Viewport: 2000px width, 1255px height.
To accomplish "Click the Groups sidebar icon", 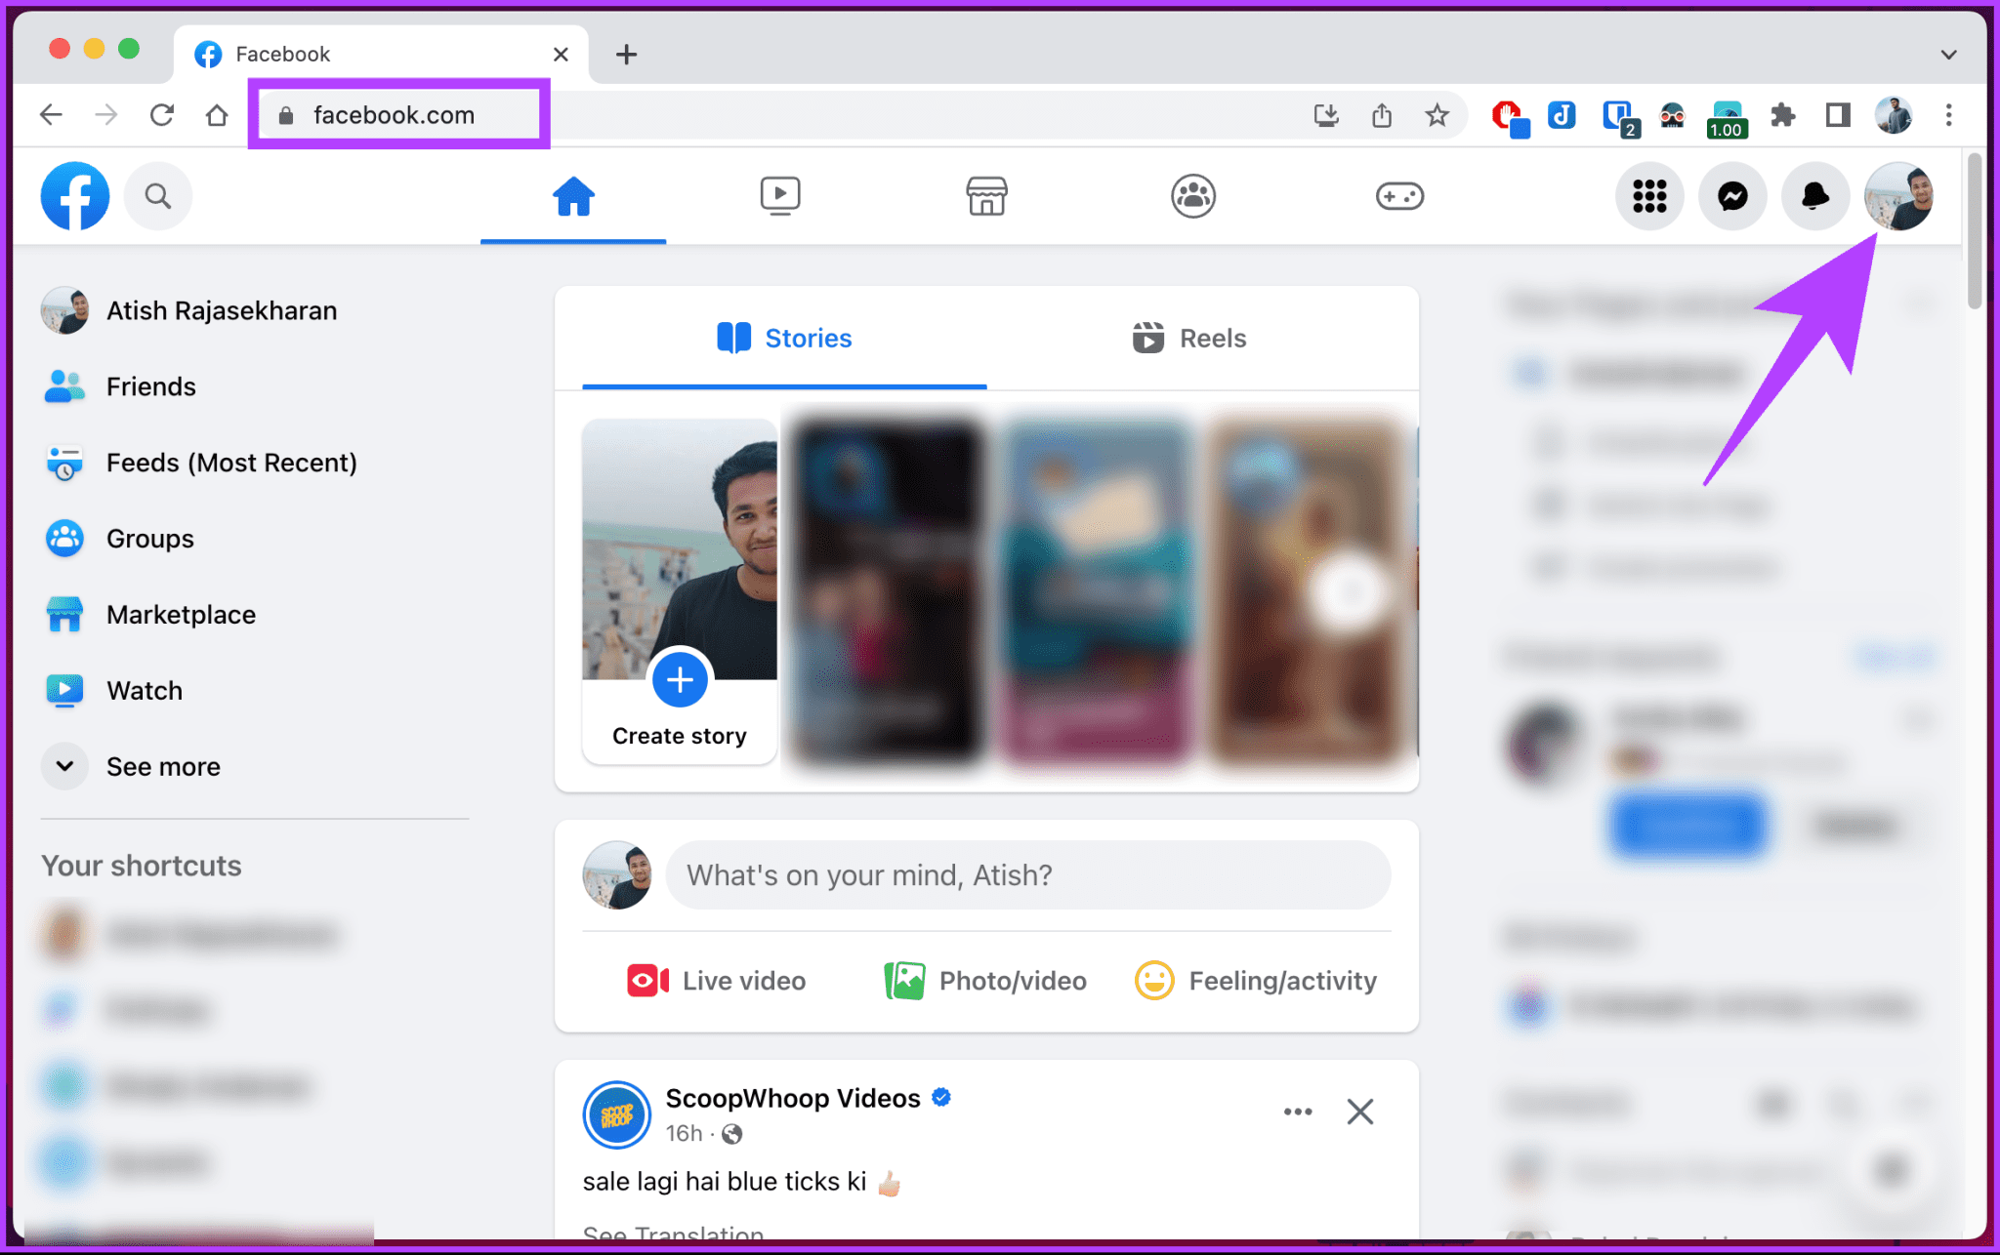I will 68,538.
